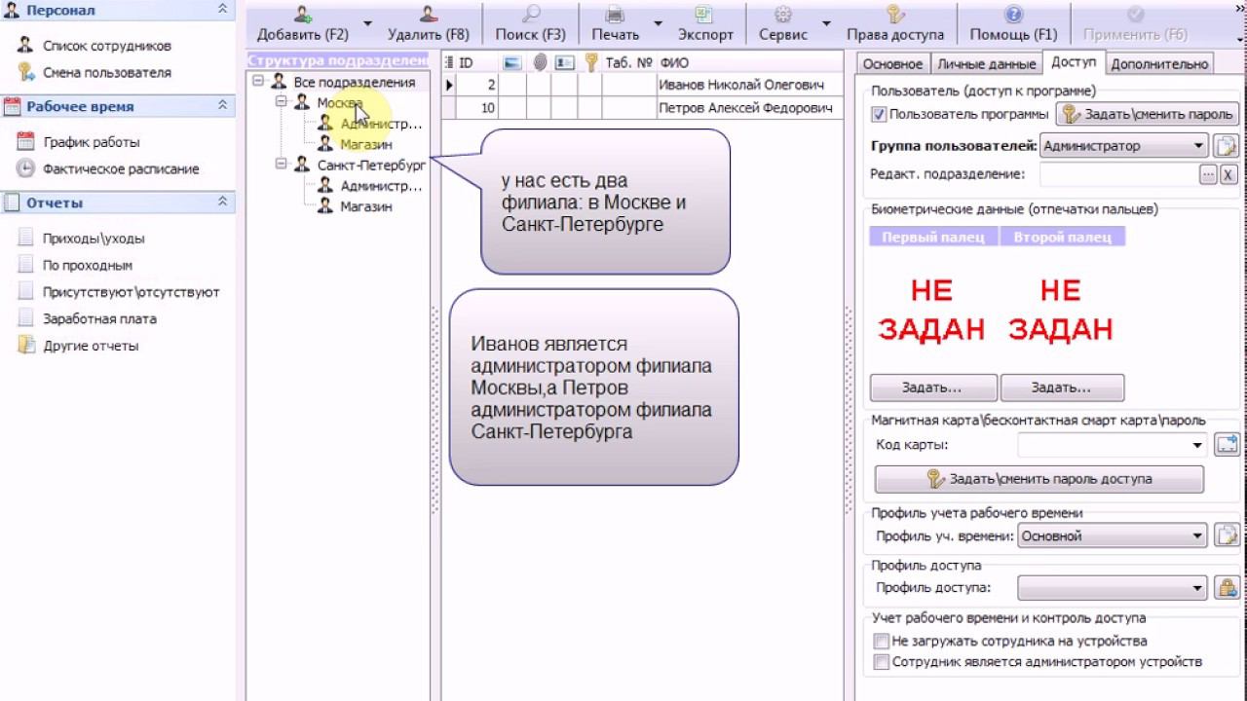This screenshot has width=1247, height=701.
Task: Uncheck Пользователь программы checkbox
Action: [x=880, y=115]
